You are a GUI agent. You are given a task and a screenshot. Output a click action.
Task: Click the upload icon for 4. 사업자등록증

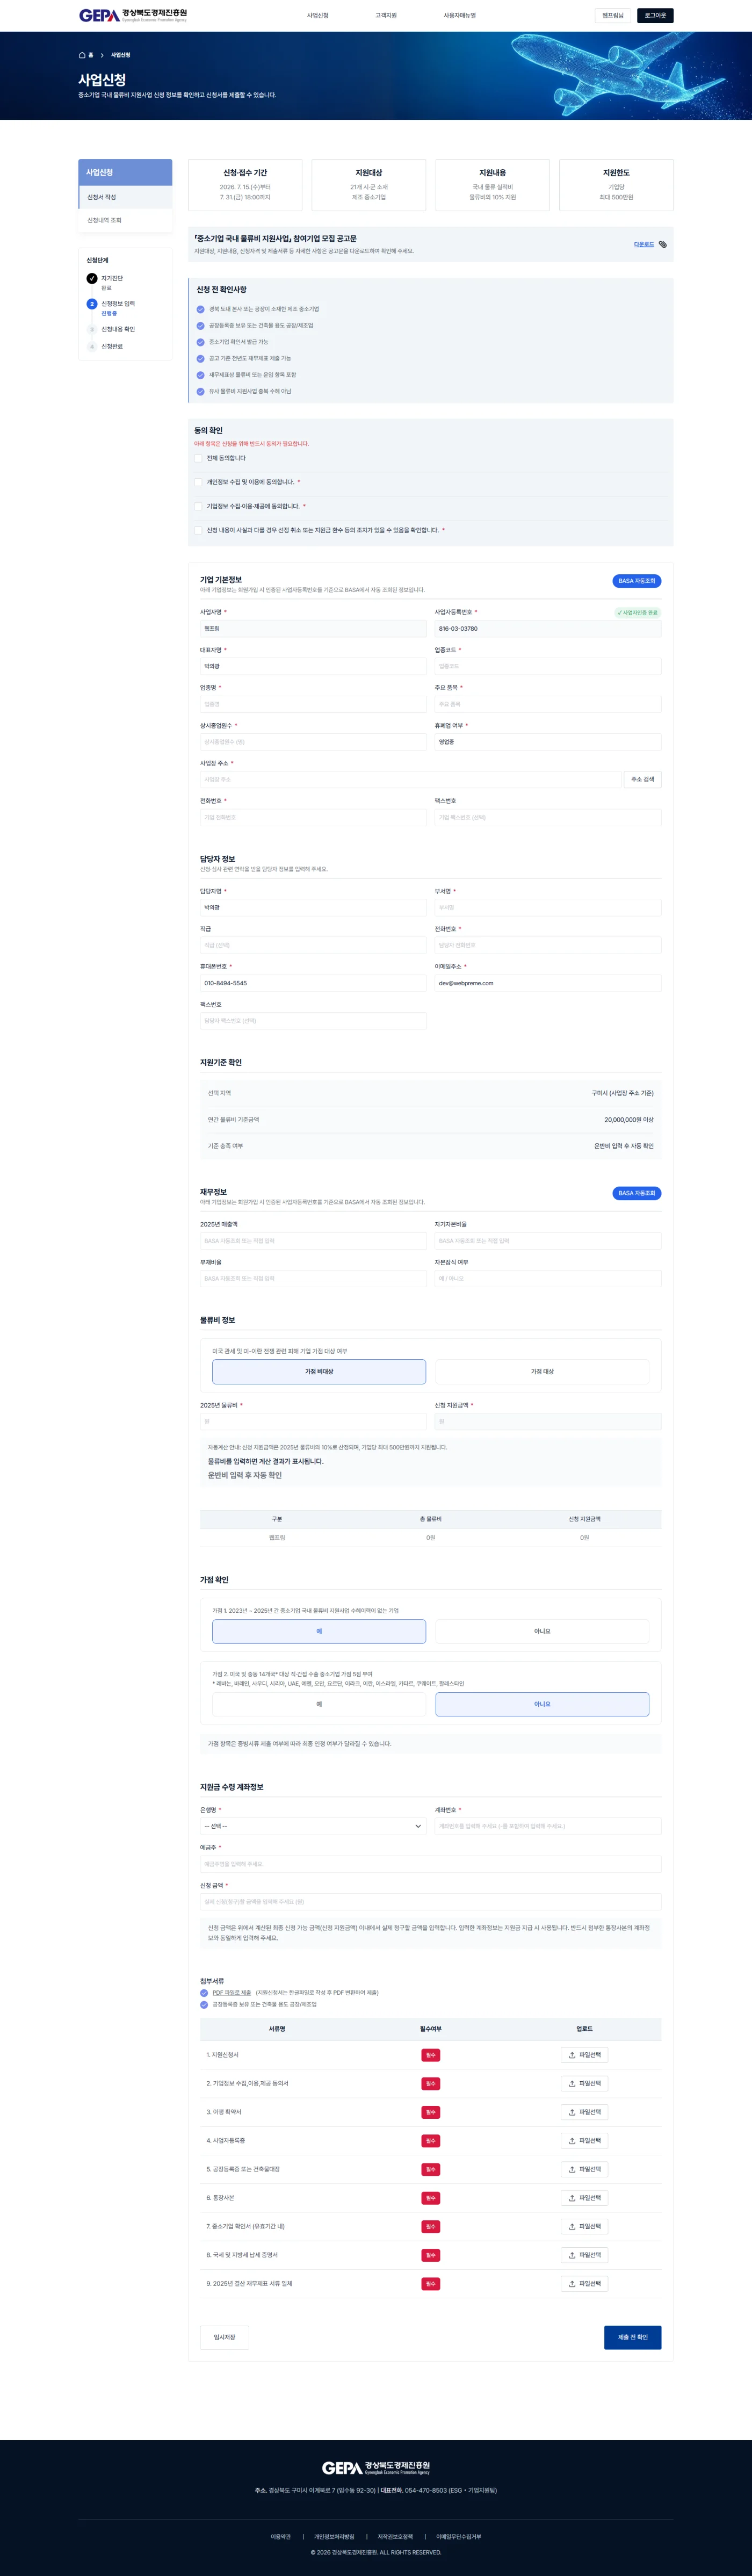click(572, 2140)
